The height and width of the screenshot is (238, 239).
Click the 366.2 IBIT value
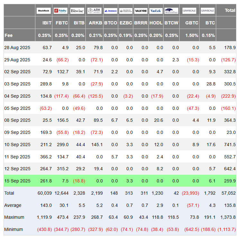[46, 157]
